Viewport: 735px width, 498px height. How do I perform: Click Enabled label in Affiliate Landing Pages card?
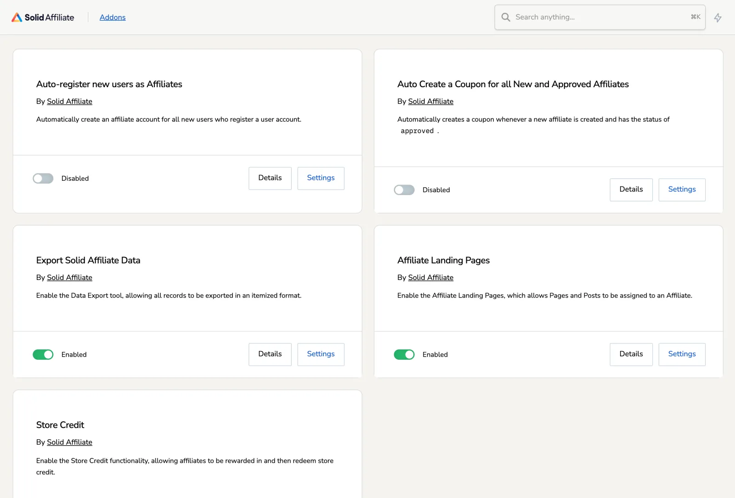pyautogui.click(x=435, y=355)
